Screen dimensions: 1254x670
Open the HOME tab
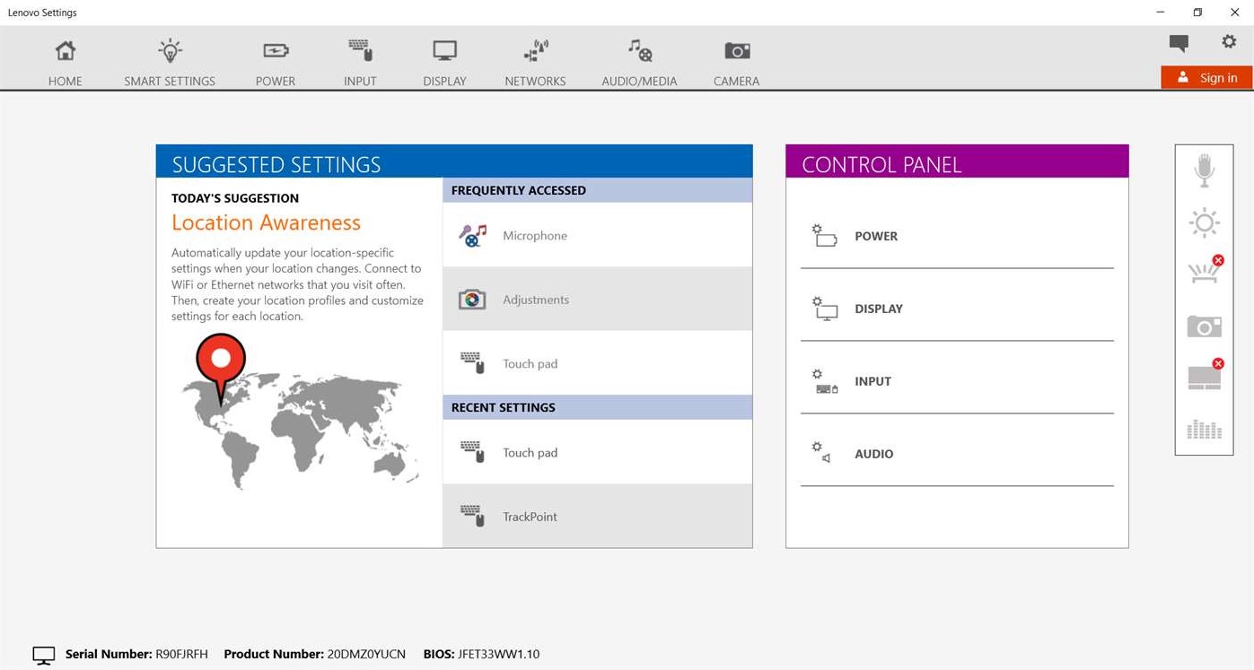[x=65, y=63]
